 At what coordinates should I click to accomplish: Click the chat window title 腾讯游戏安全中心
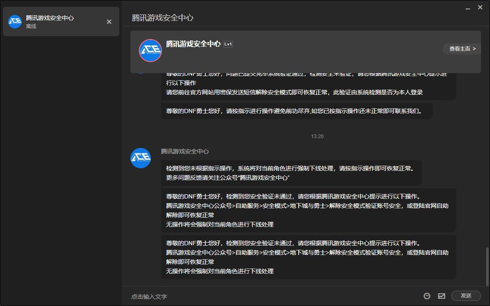(162, 18)
